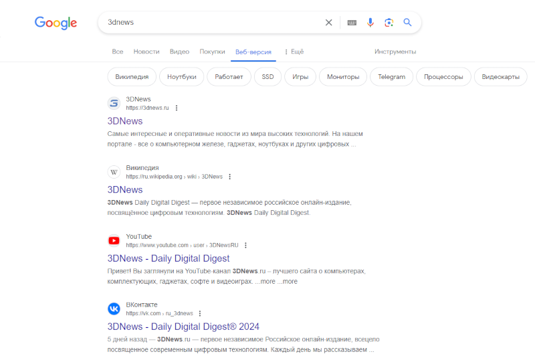Viewport: 535px width, 356px height.
Task: Select the Telegram filter chip
Action: pos(391,77)
